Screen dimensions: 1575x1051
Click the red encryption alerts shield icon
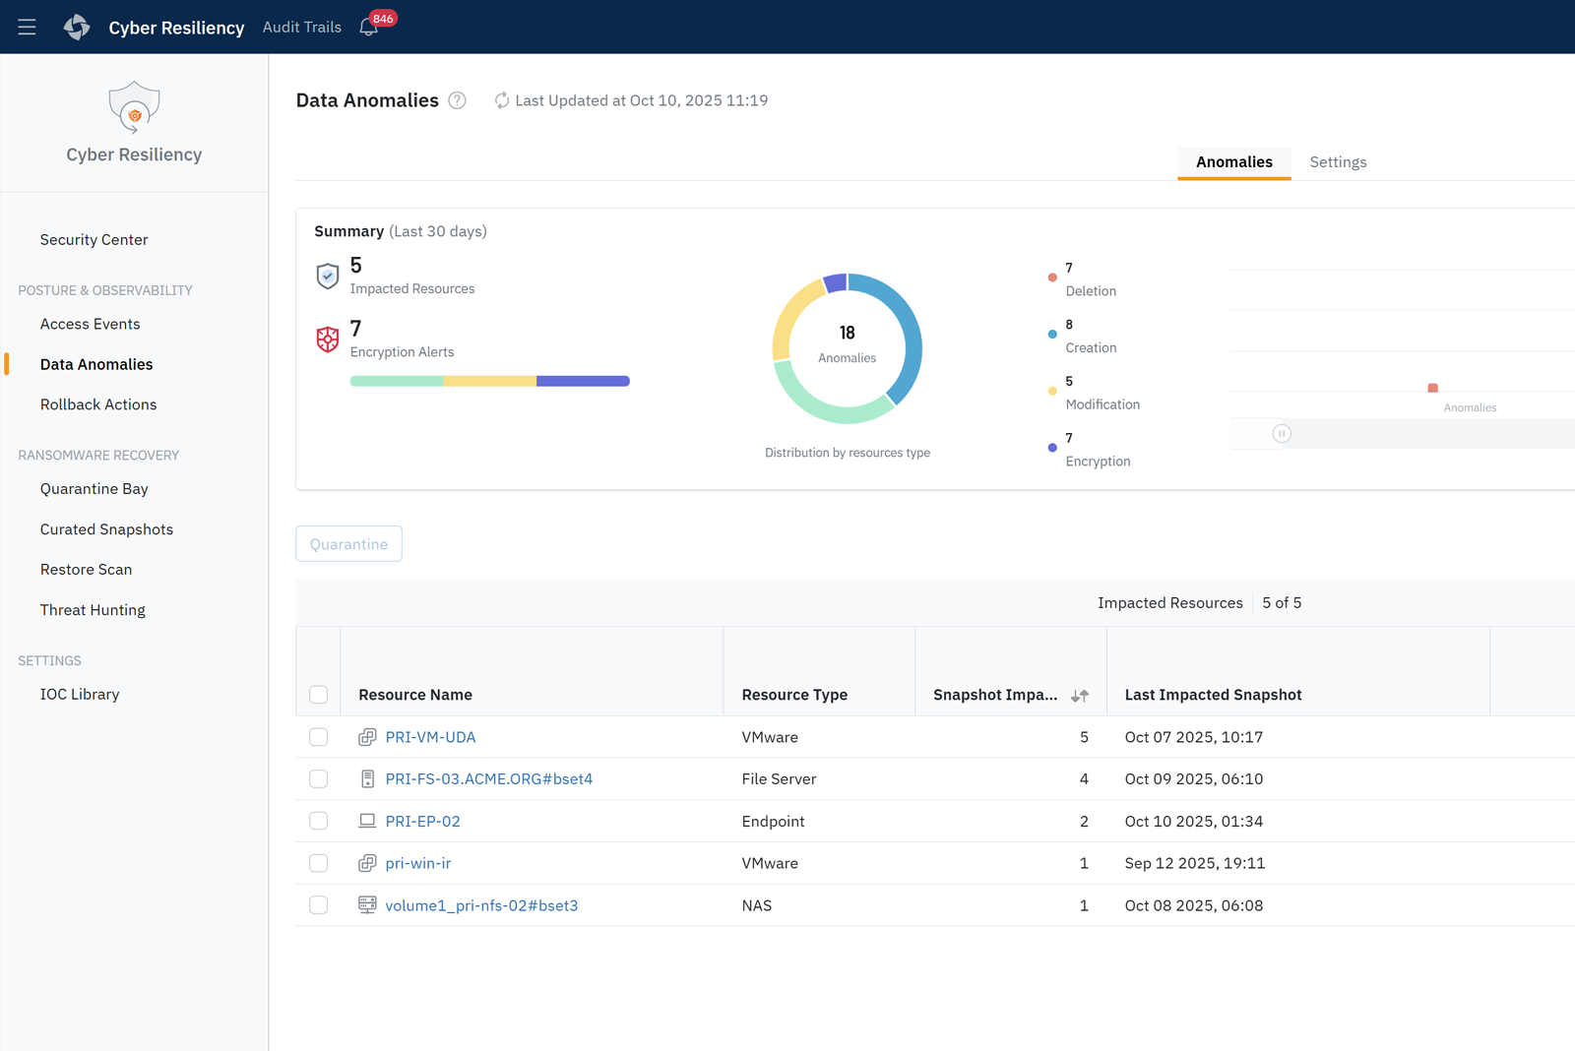[328, 340]
